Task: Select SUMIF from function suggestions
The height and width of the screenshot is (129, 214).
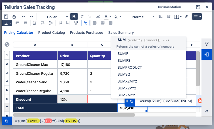Action: (x=149, y=54)
